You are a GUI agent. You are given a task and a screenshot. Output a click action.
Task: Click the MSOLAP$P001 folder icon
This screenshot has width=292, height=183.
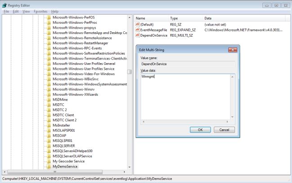(49, 130)
